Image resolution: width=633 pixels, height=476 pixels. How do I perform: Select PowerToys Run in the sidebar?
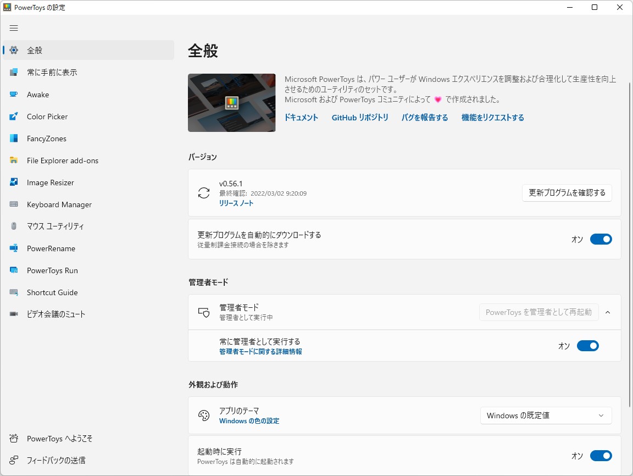pos(88,270)
